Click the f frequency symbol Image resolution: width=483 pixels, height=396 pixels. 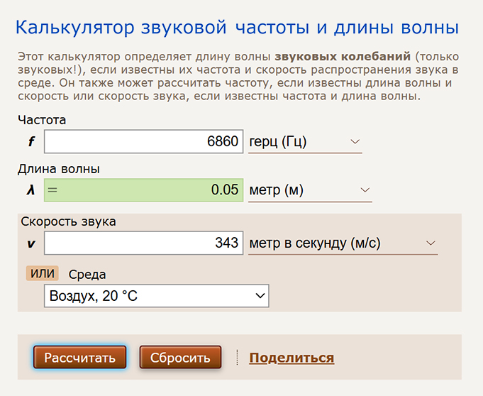point(31,142)
